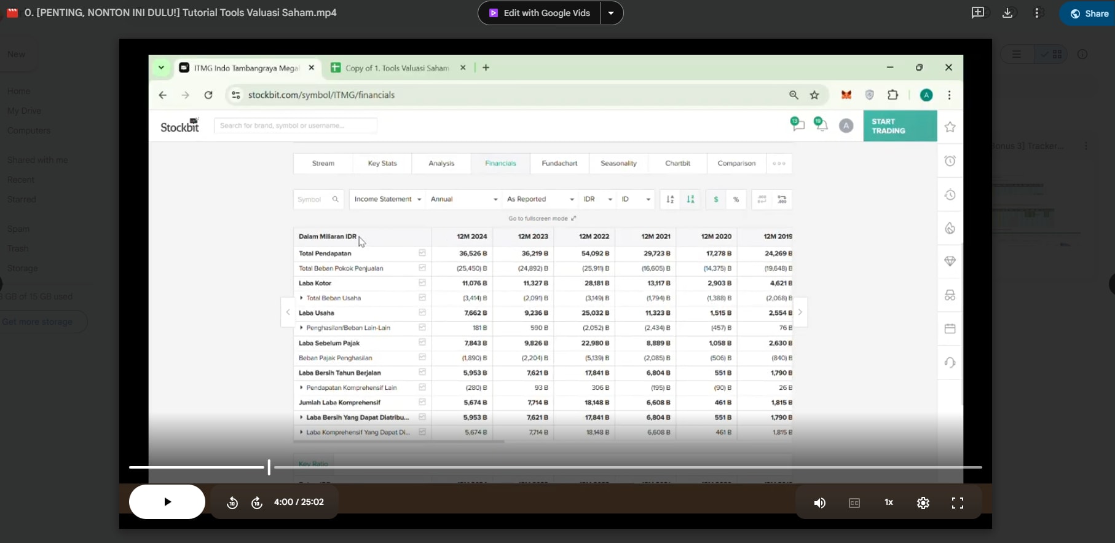Switch to Copy of Tools Valuasi Saham tab
This screenshot has width=1115, height=543.
[398, 68]
